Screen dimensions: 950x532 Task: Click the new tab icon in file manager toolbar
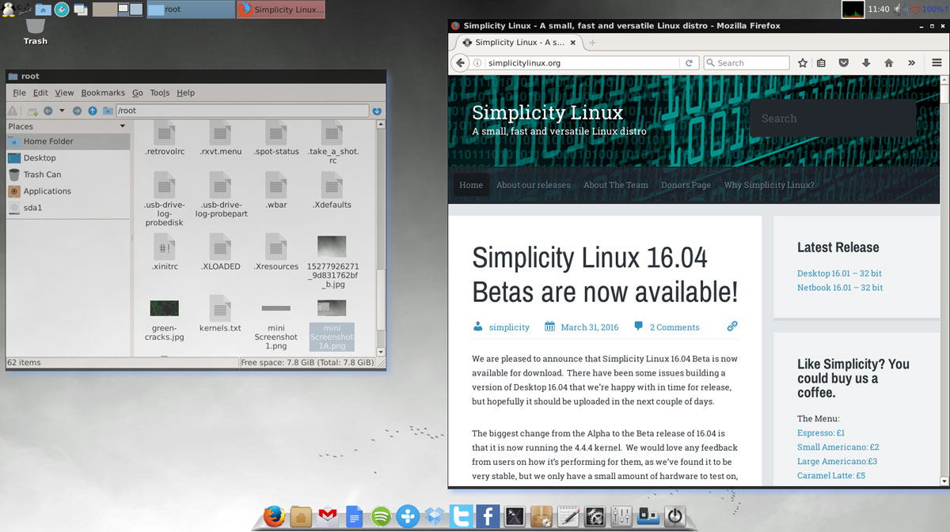coord(32,111)
